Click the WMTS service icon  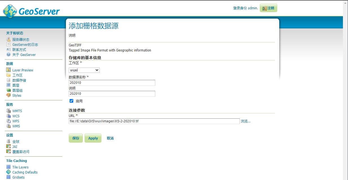[x=8, y=111]
